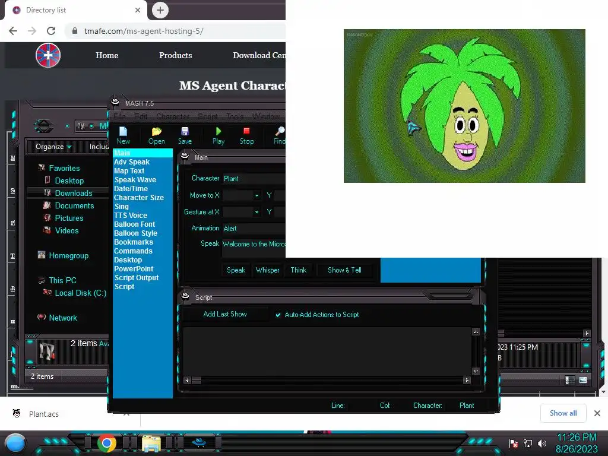Open the Character menu in MASH

tap(173, 116)
